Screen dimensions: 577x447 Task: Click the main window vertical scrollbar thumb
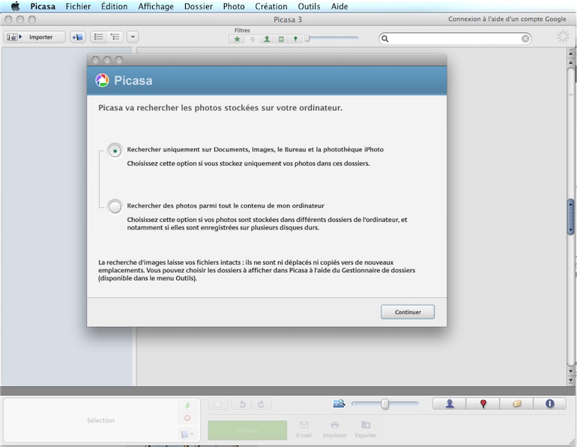571,217
